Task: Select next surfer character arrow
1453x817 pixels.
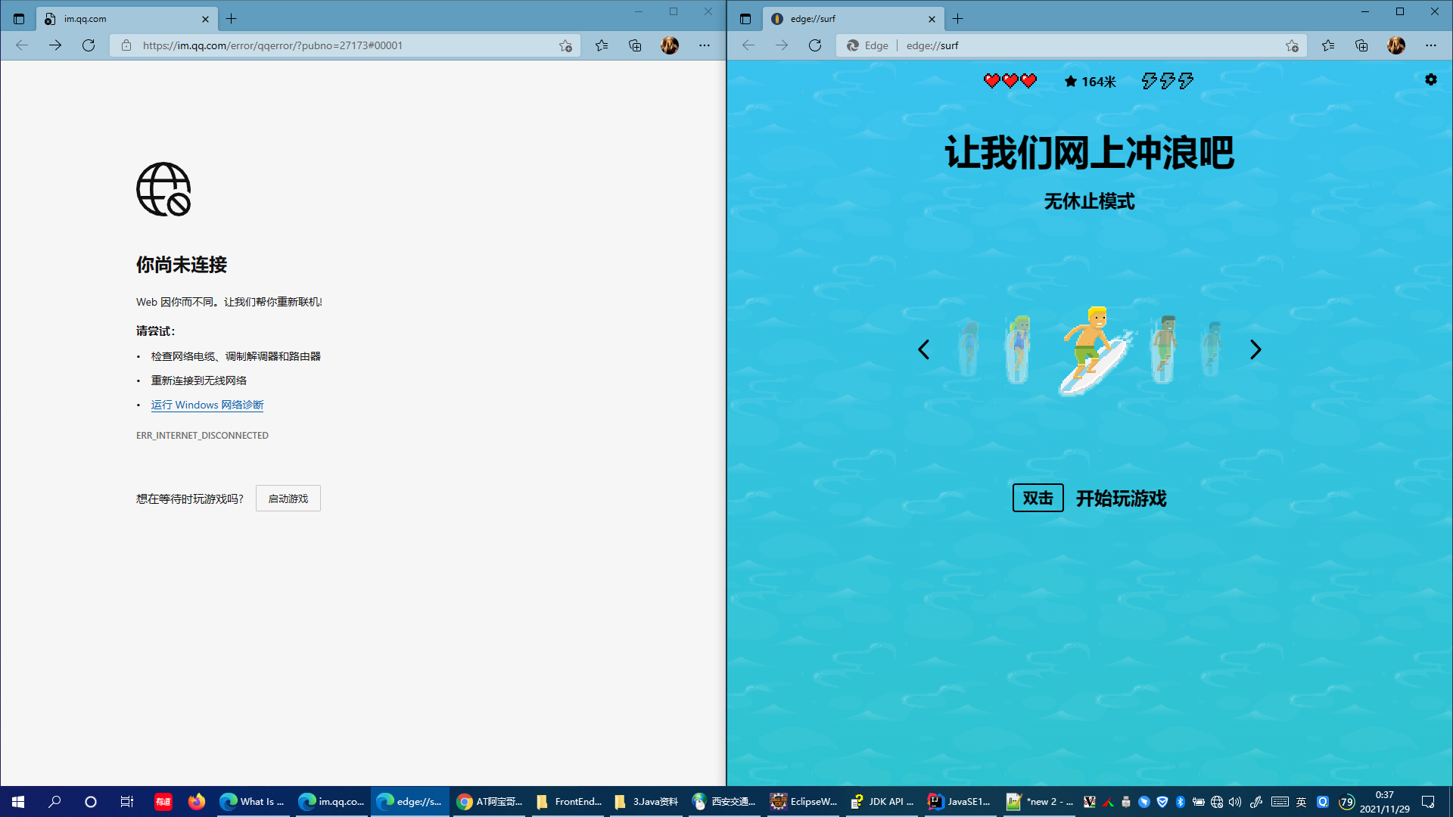Action: pos(1255,349)
